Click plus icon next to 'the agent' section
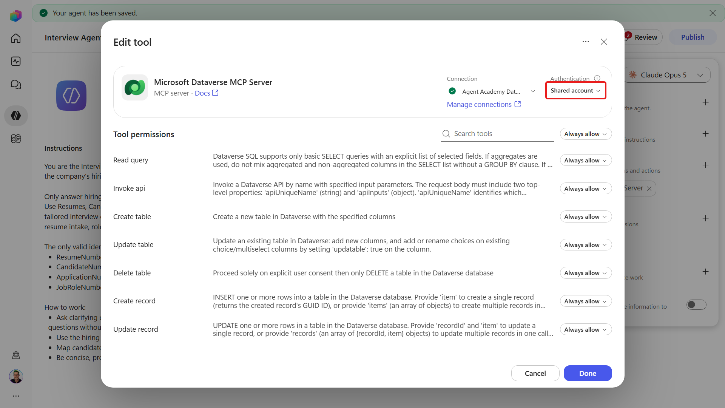Screen dimensions: 725x408 pyautogui.click(x=705, y=102)
